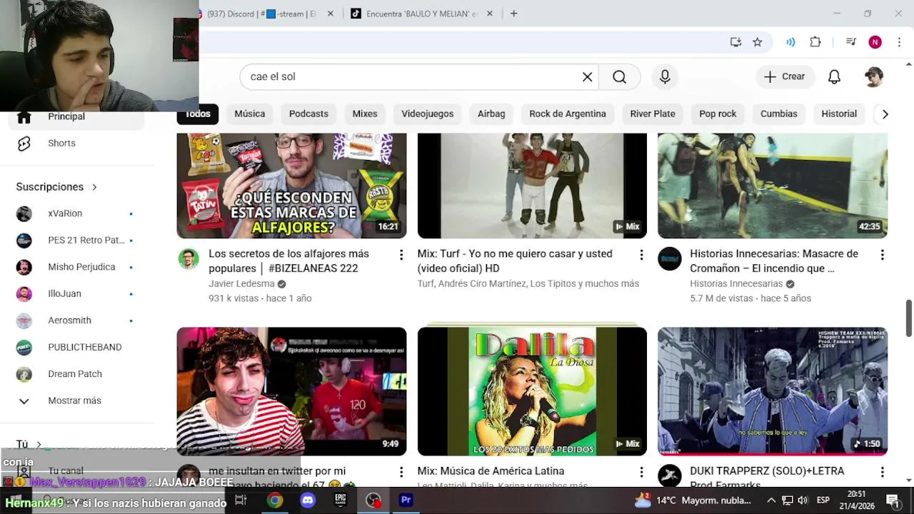Play the DUKI TRAPPERZ thumbnail
Viewport: 914px width, 514px height.
pos(773,391)
